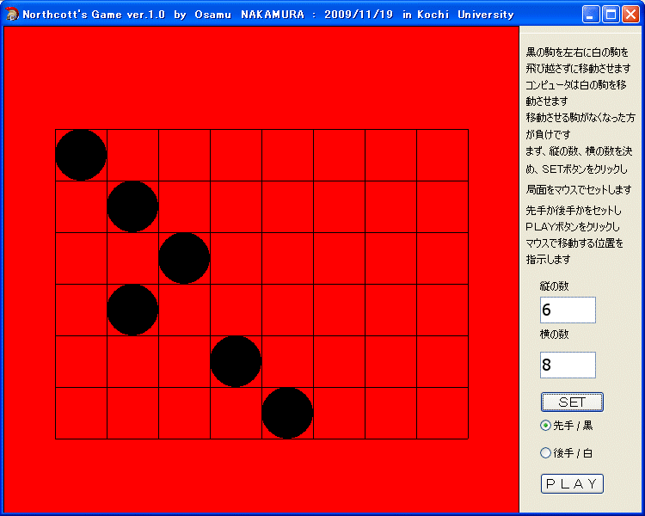Maximize the Northcott's Game window
This screenshot has width=645, height=516.
click(611, 15)
